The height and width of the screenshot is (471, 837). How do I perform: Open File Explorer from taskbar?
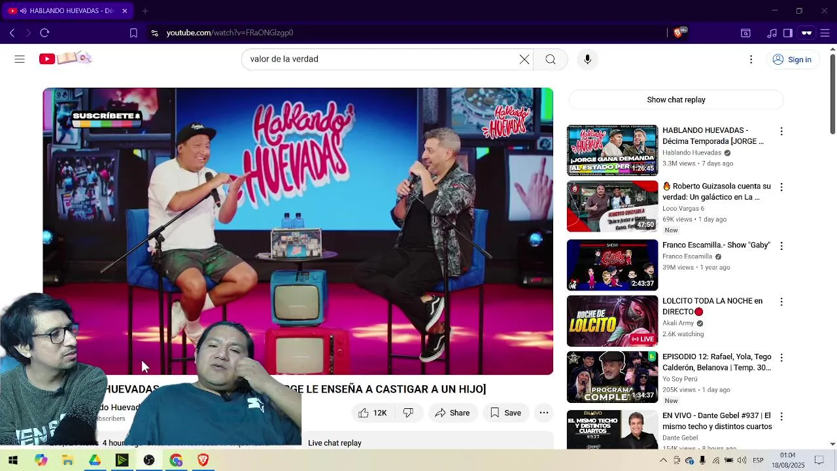pos(68,461)
